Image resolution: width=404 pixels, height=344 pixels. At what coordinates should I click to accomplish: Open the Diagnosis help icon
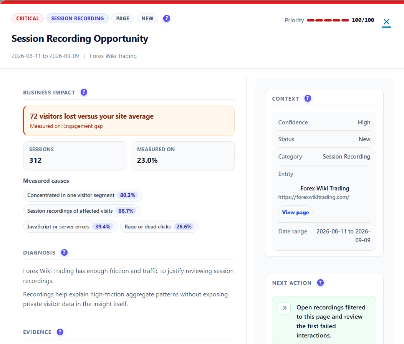coord(64,253)
